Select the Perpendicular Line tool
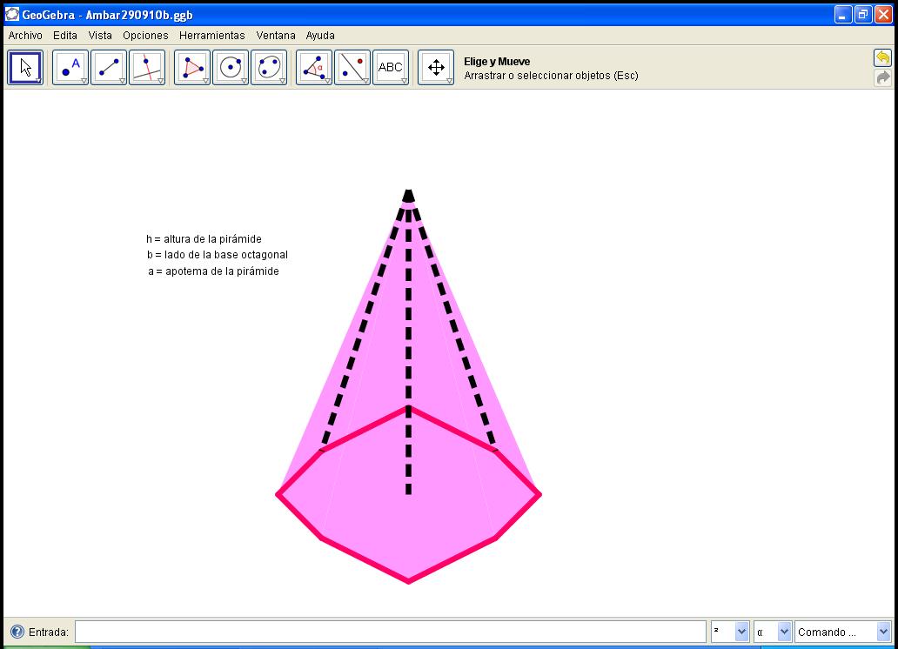 147,67
